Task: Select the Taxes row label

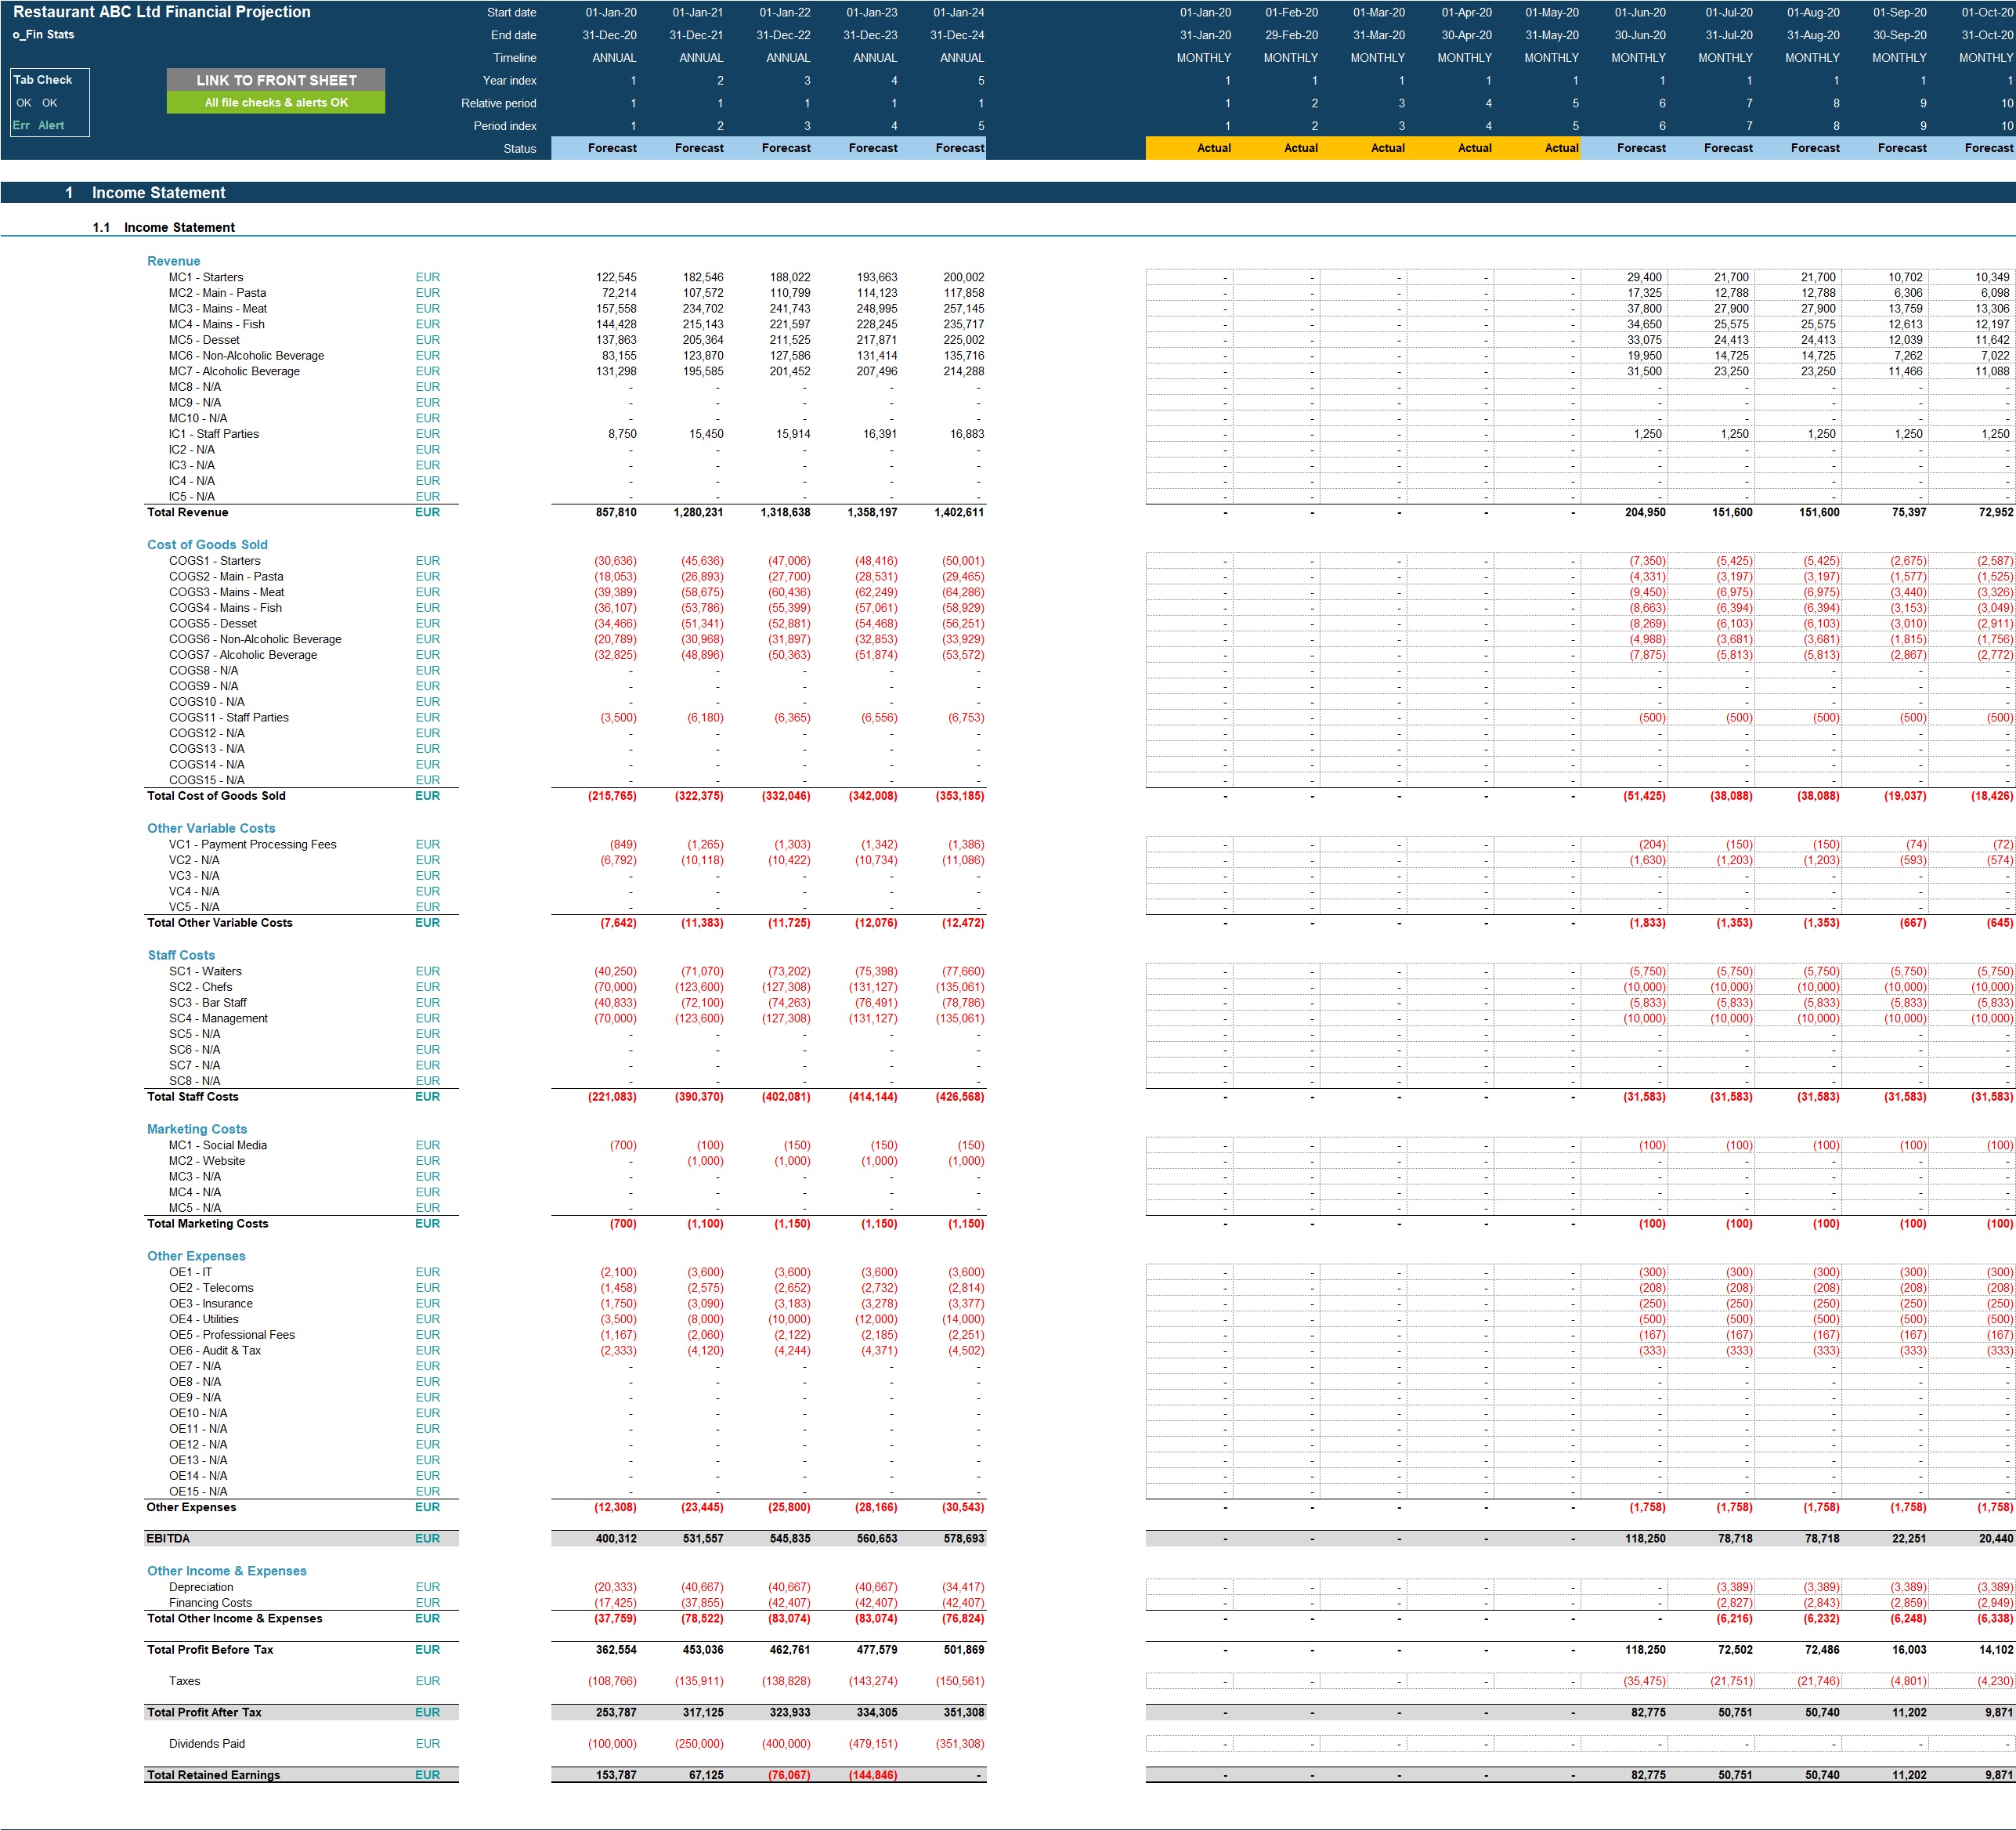Action: pyautogui.click(x=184, y=1681)
